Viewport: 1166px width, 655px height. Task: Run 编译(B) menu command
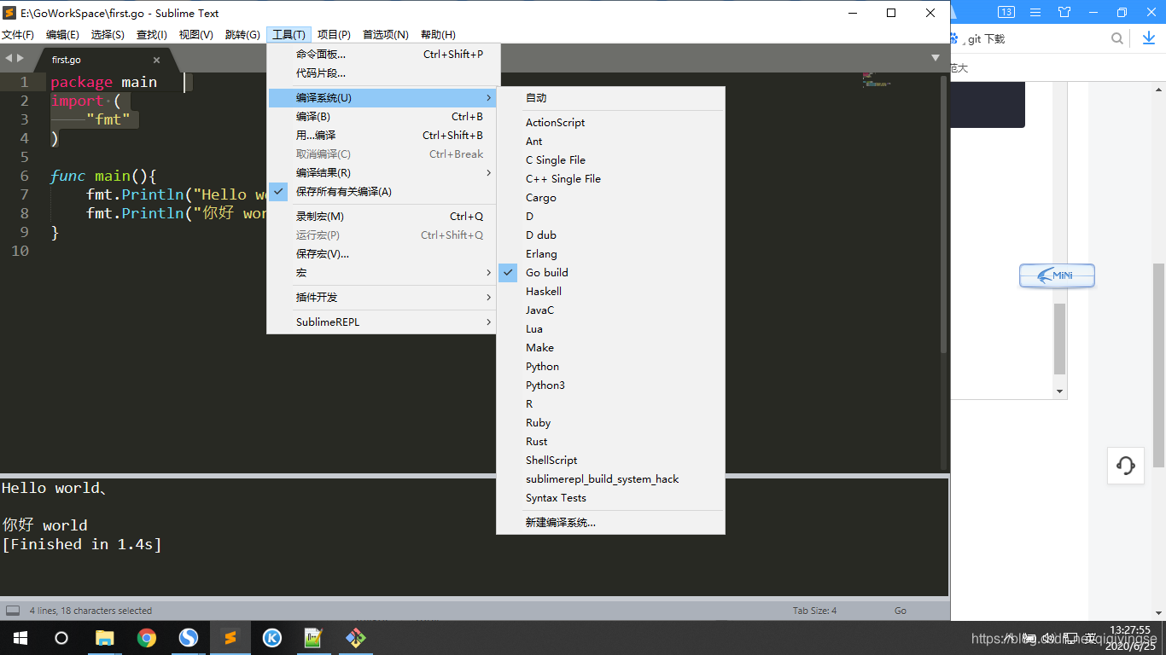click(382, 117)
